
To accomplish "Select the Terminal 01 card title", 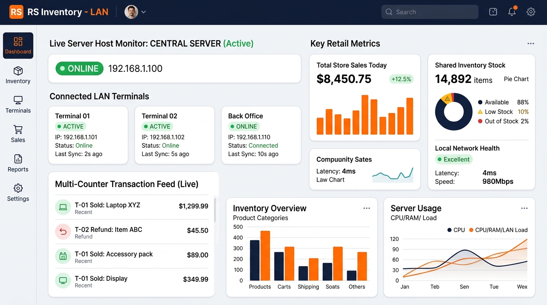I will [x=72, y=116].
